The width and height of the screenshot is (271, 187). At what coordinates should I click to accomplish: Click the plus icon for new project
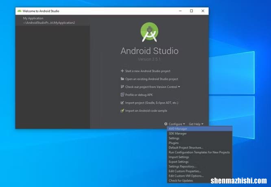point(122,71)
